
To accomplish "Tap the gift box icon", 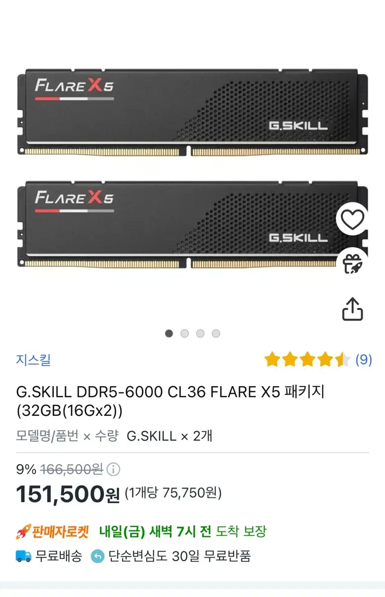I will point(352,264).
